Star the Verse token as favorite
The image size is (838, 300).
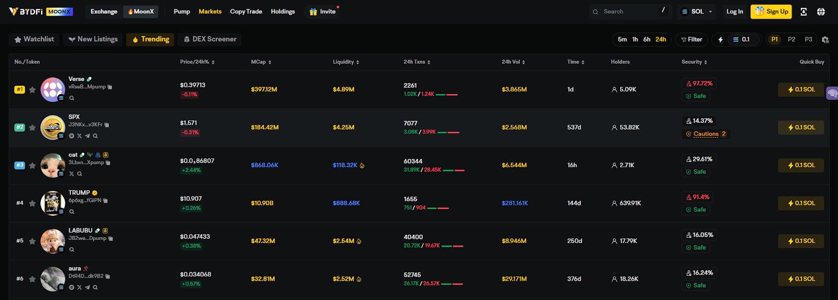[32, 89]
